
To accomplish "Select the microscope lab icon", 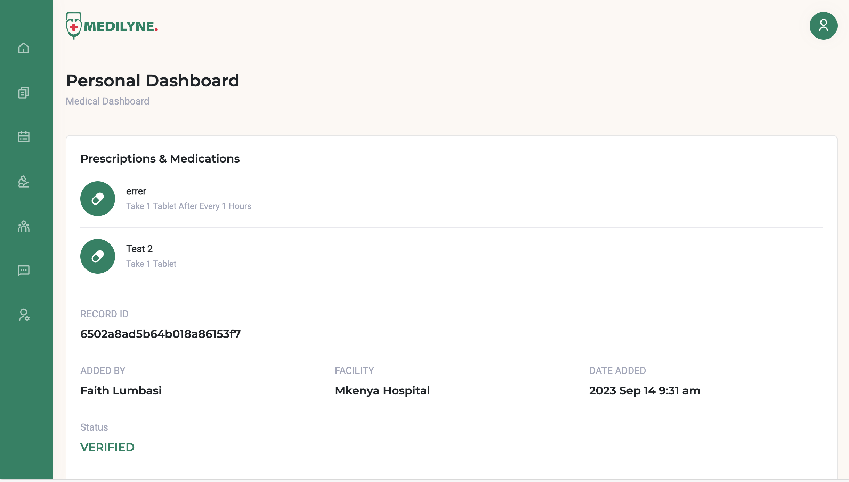I will (x=24, y=182).
